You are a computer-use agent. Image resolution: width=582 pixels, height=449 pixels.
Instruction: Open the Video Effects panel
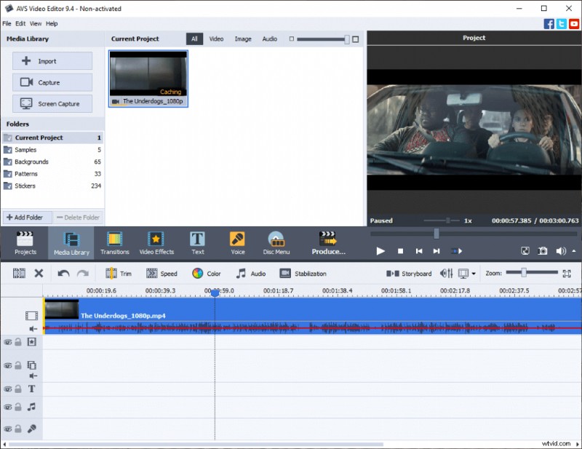coord(156,242)
